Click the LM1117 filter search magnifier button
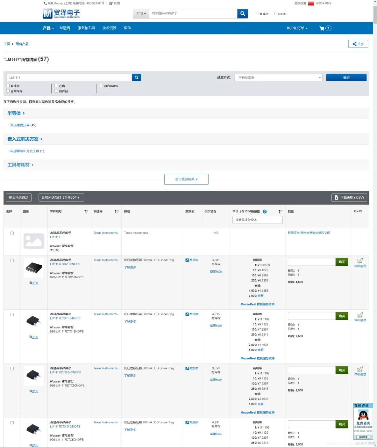377x447 pixels. 136,77
